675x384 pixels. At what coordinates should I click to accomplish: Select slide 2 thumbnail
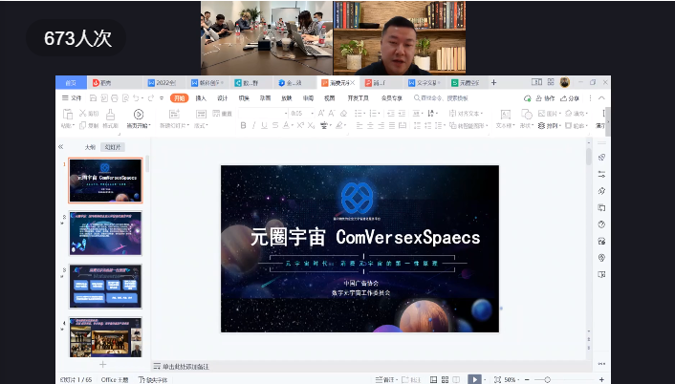tap(105, 233)
